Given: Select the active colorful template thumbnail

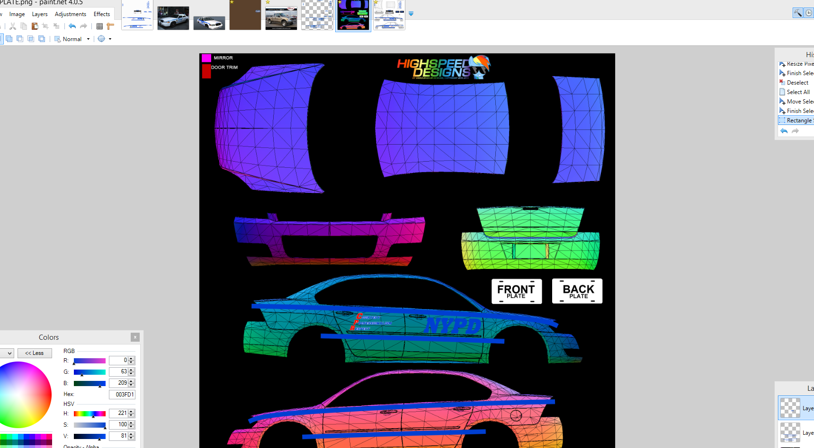Looking at the screenshot, I should click(x=353, y=15).
